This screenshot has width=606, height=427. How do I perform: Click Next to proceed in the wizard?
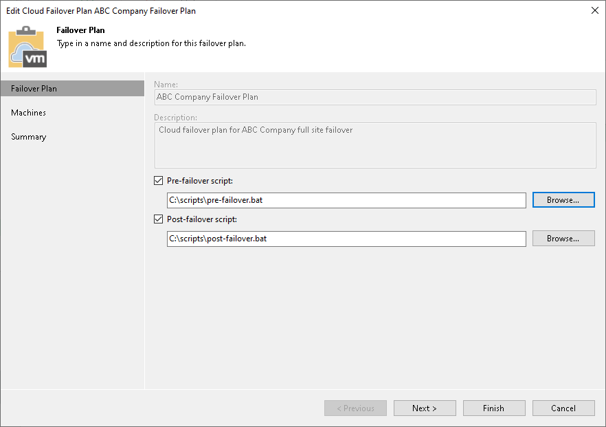pos(425,408)
